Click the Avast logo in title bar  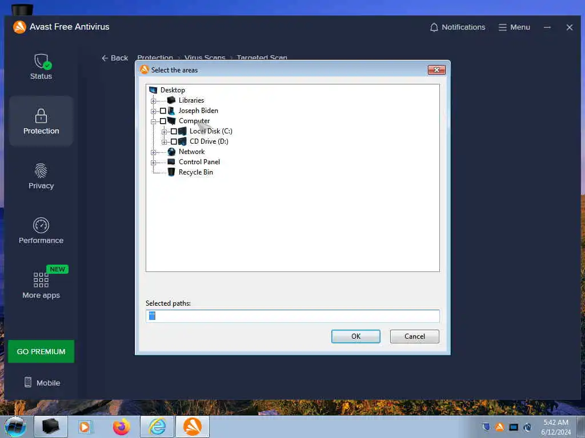[x=19, y=27]
